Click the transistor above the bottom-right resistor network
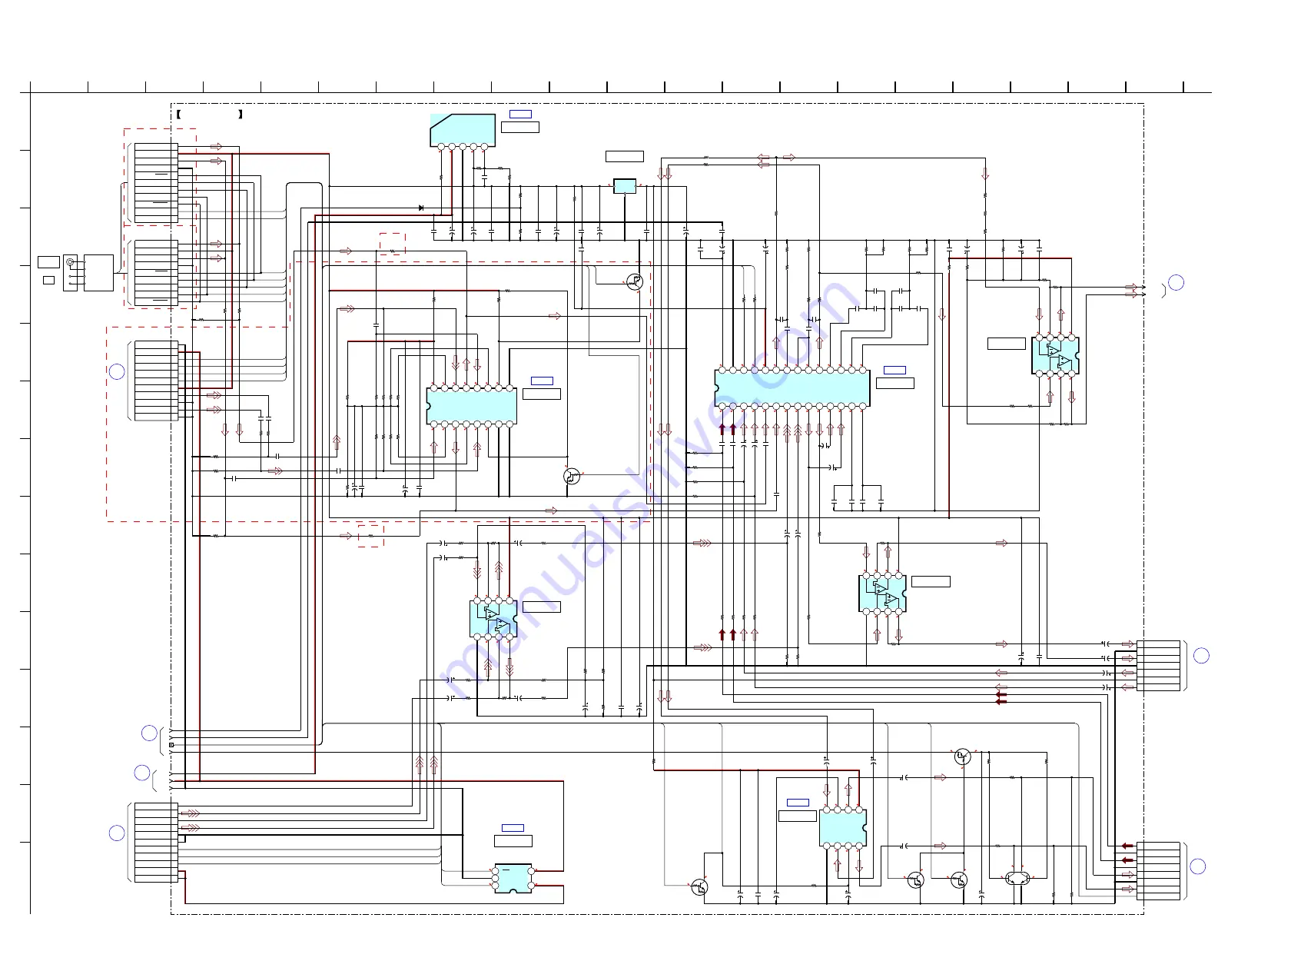 (962, 757)
